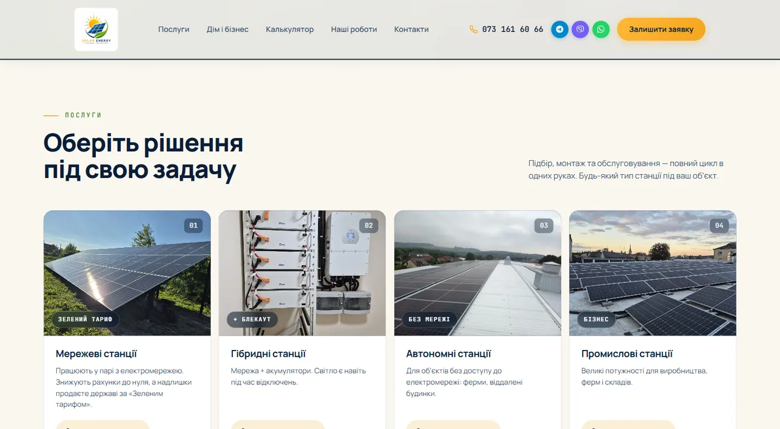Go to Дім і бізнес section

point(227,29)
